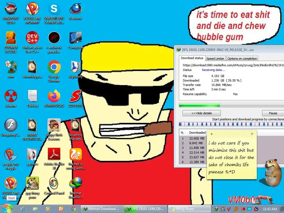Switch to Sticky Notes taskbar button

[x=189, y=209]
